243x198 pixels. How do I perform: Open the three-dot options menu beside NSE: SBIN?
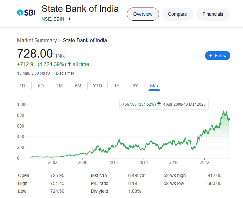(x=69, y=18)
